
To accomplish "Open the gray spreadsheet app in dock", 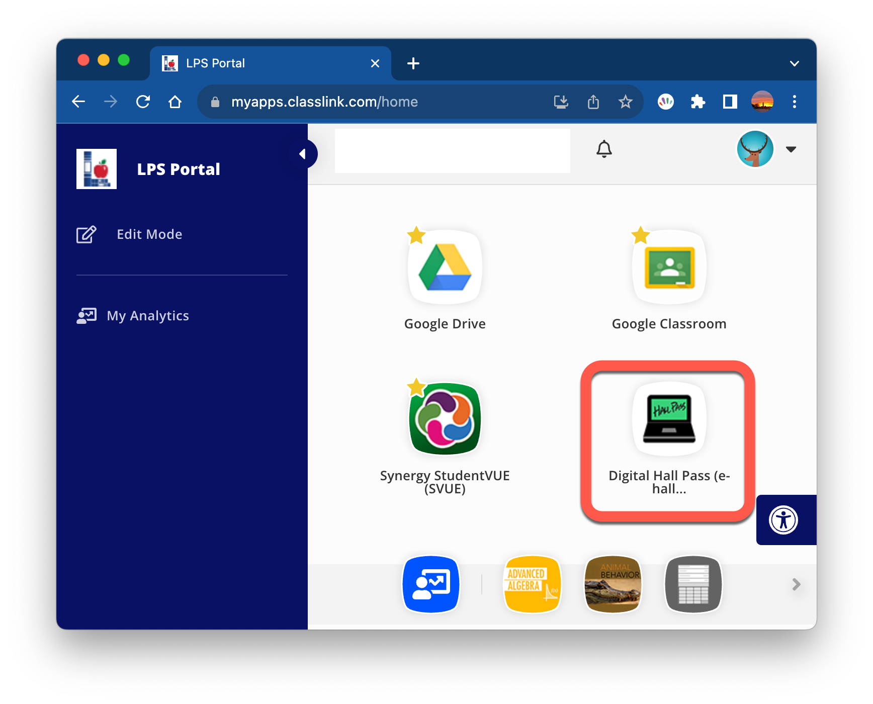I will pyautogui.click(x=693, y=584).
